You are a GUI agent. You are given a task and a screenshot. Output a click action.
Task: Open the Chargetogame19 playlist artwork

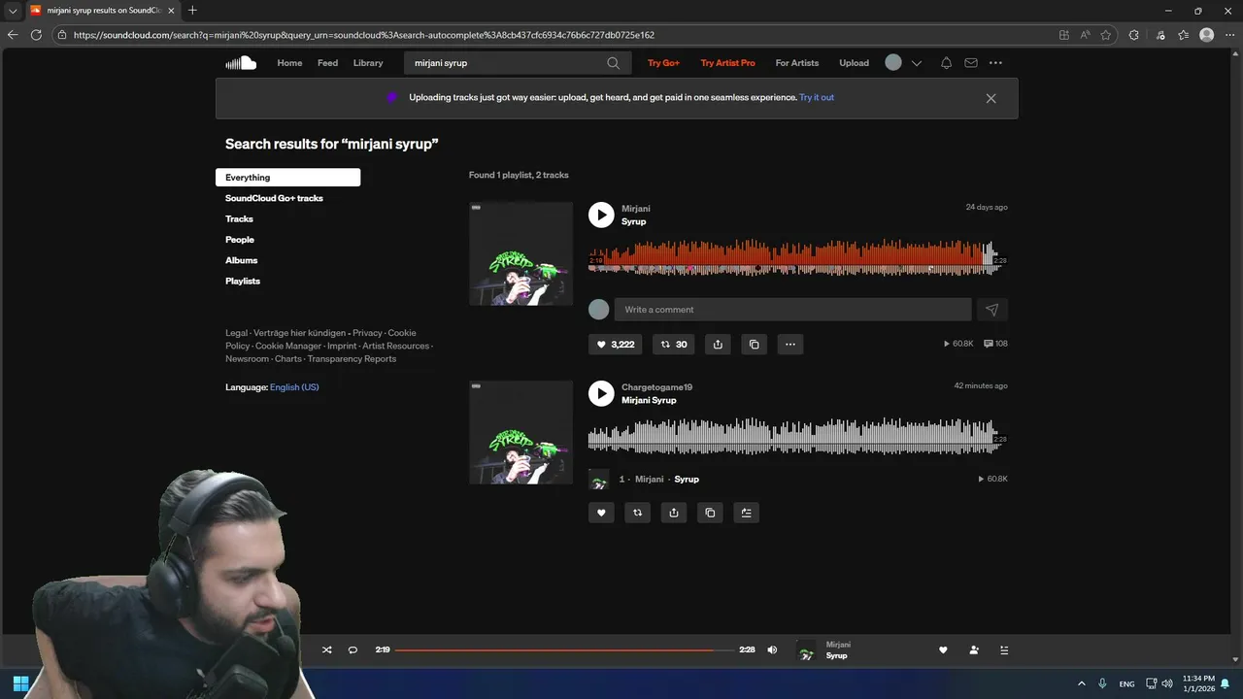pos(521,432)
